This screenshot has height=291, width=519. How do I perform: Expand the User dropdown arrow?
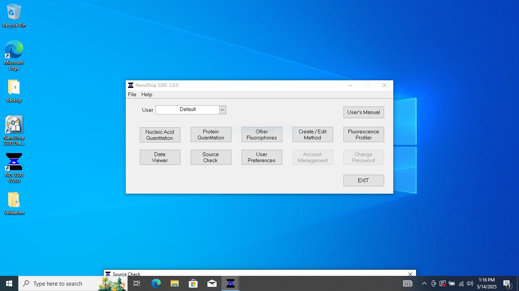pos(223,110)
